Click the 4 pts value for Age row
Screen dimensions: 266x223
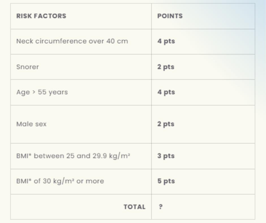(166, 92)
